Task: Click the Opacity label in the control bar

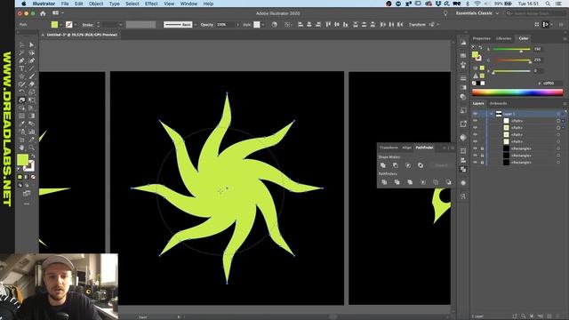Action: [x=207, y=25]
